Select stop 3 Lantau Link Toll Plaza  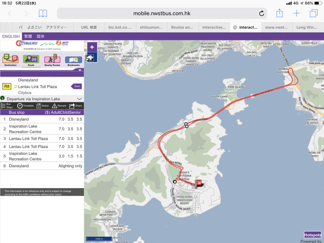click(42, 139)
